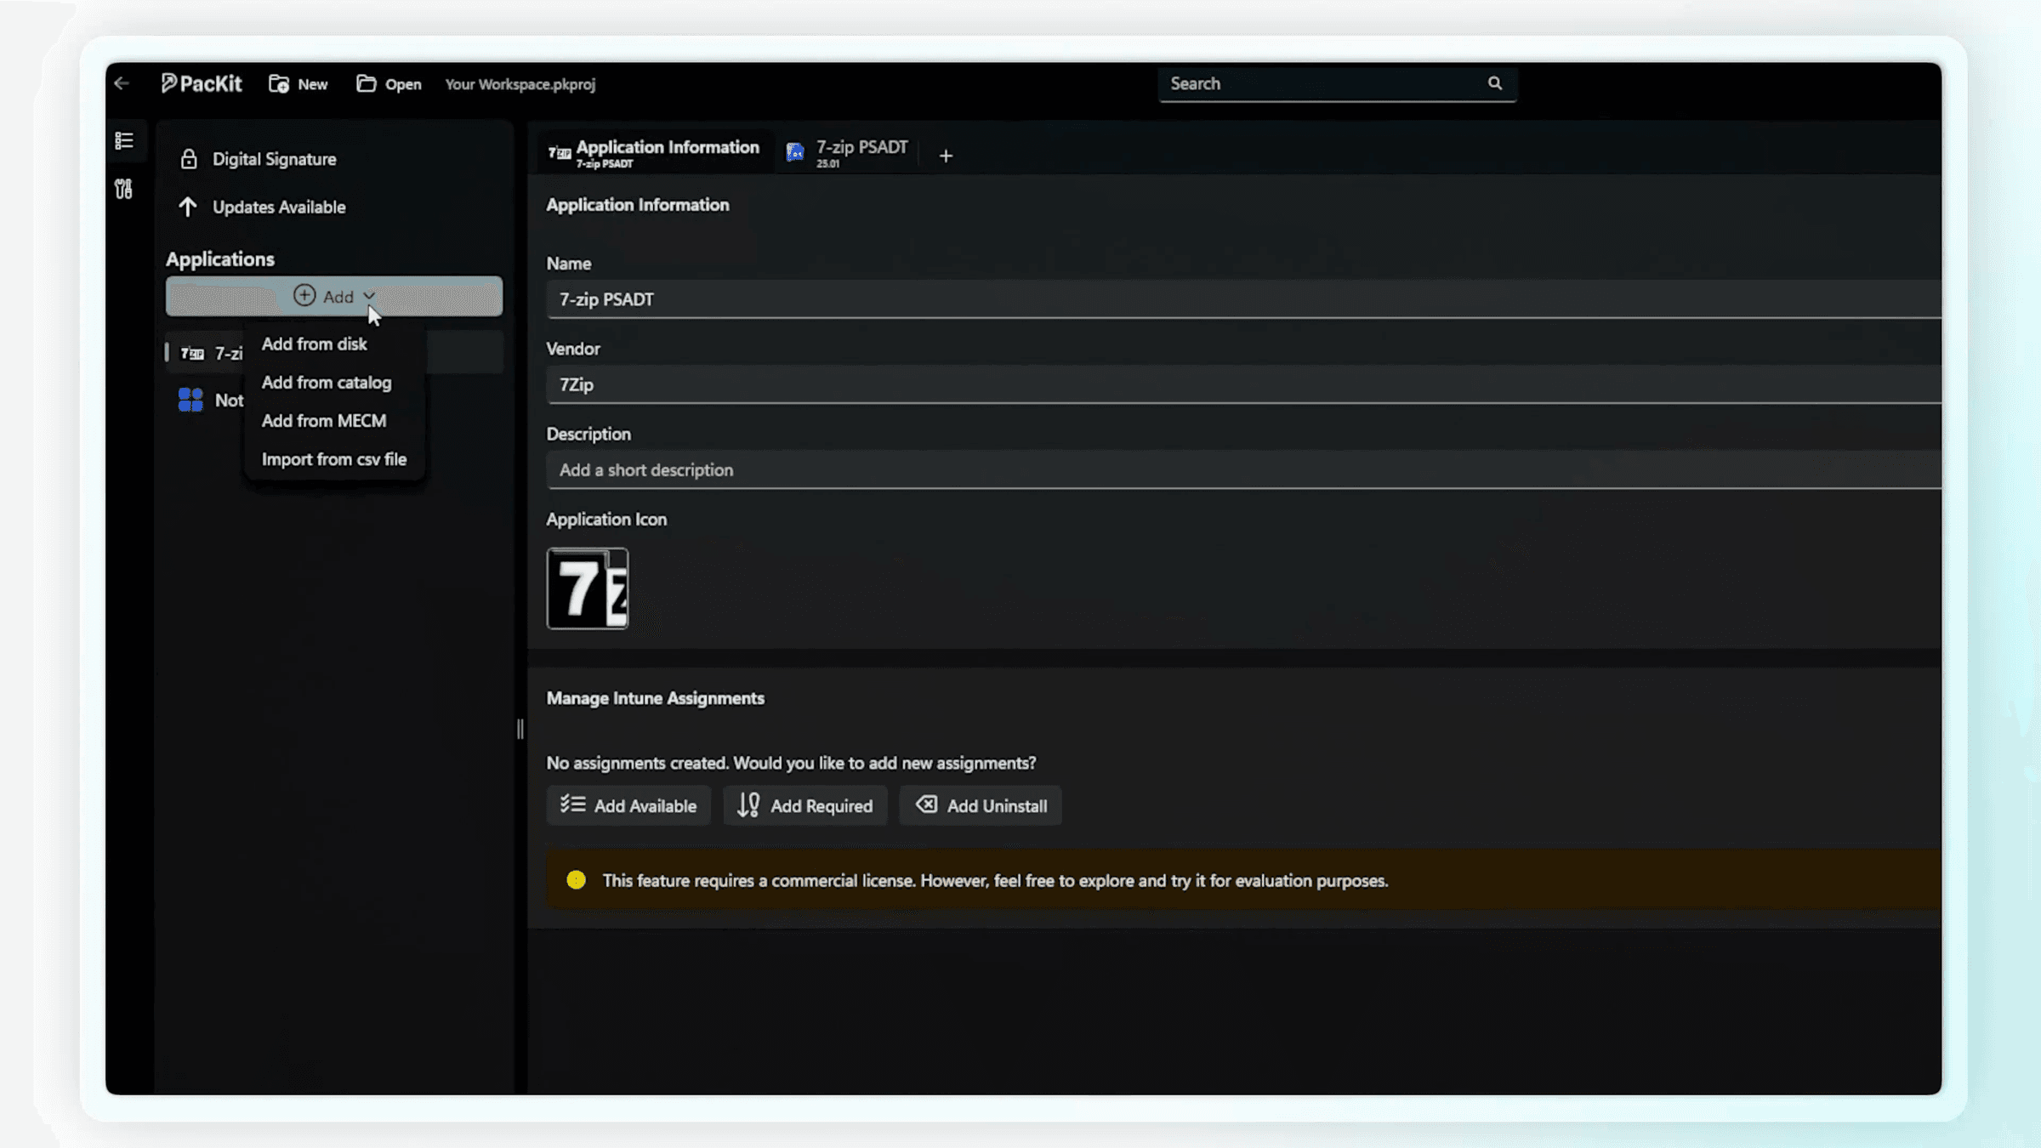Expand the Add applications dropdown
This screenshot has width=2041, height=1148.
(x=334, y=296)
